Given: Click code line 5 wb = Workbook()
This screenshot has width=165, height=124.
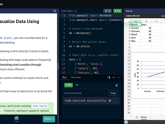Looking at the screenshot, I should coord(80,33).
